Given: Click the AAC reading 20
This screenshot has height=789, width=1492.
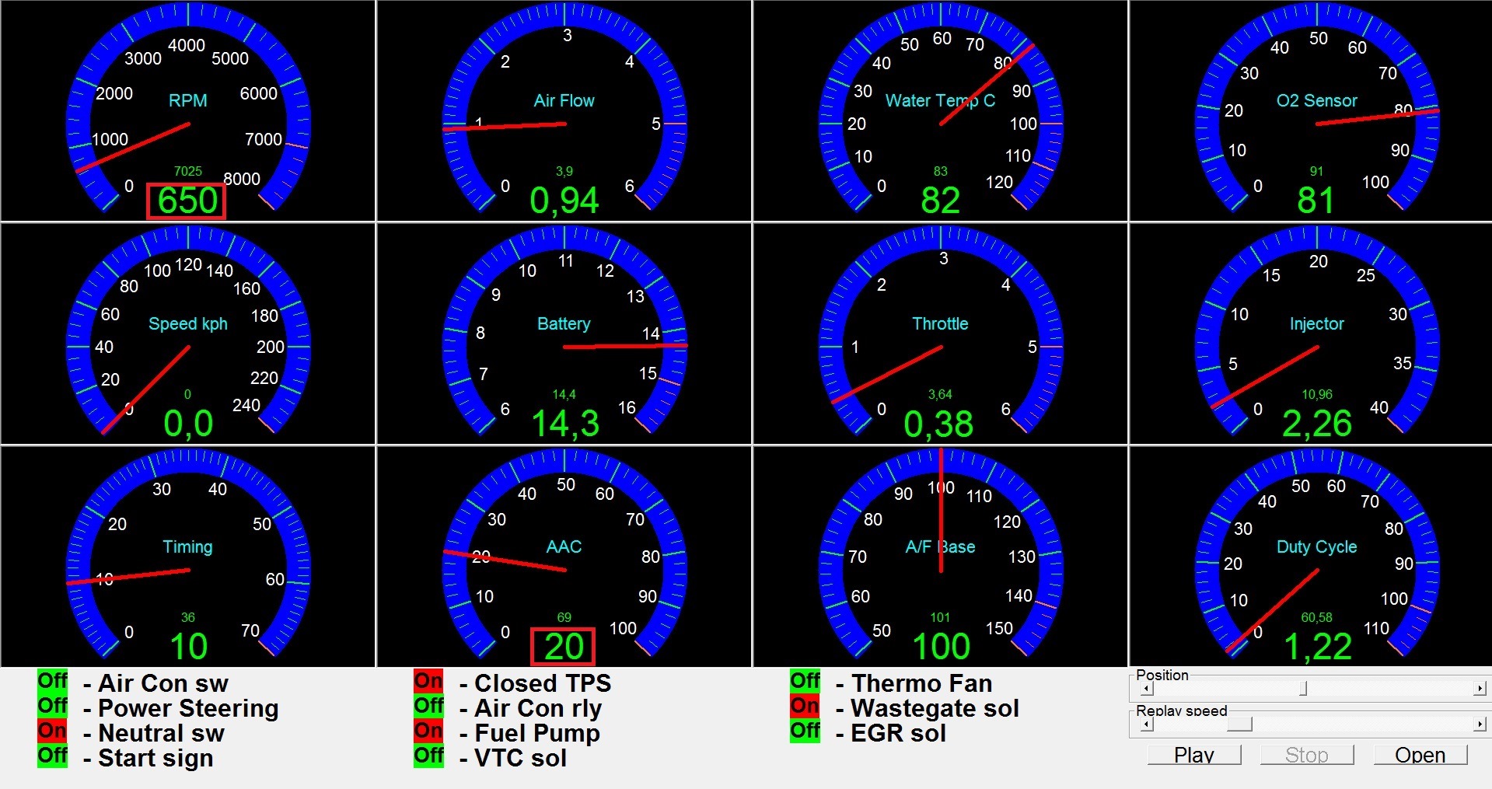Looking at the screenshot, I should click(x=564, y=647).
